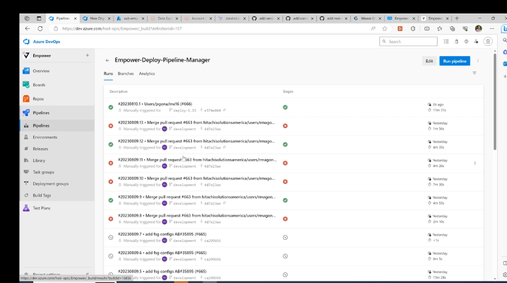The height and width of the screenshot is (283, 507).
Task: Open the work items list icon in header
Action: tap(446, 42)
